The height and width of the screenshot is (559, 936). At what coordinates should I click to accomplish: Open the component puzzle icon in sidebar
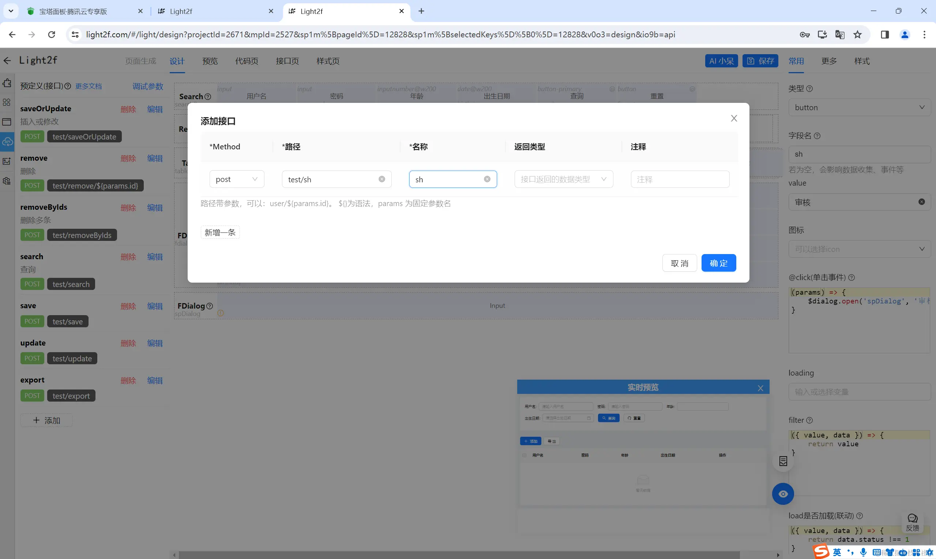point(7,83)
